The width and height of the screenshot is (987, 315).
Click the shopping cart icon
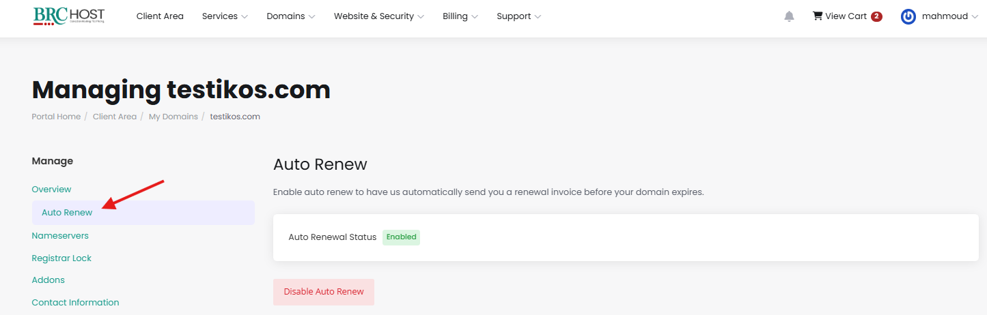(817, 16)
